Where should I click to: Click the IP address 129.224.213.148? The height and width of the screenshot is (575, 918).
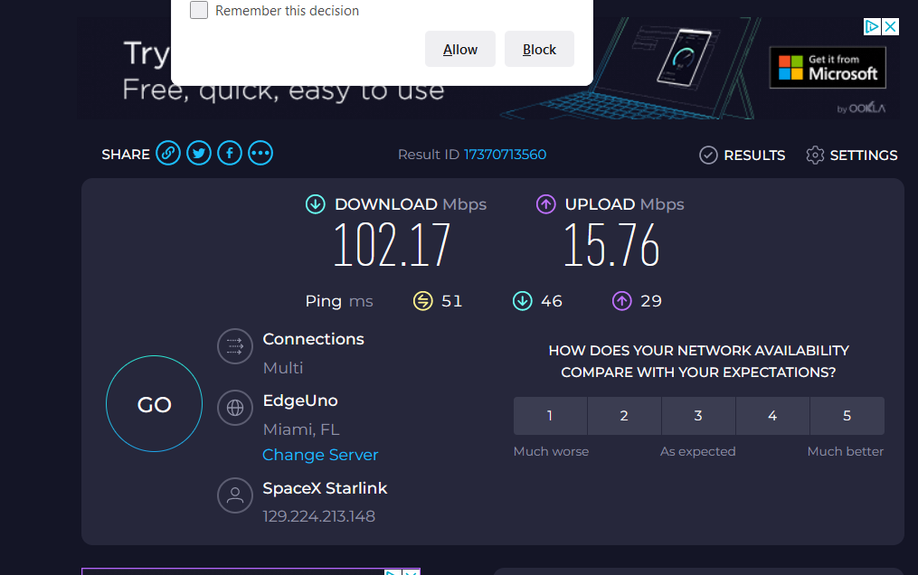coord(319,516)
